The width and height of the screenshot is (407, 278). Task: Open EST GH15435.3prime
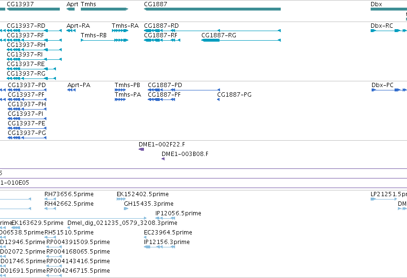click(x=149, y=204)
